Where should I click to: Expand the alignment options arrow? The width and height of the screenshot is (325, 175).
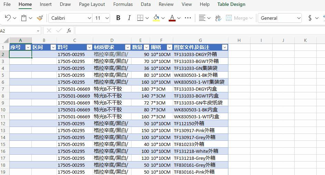209,18
